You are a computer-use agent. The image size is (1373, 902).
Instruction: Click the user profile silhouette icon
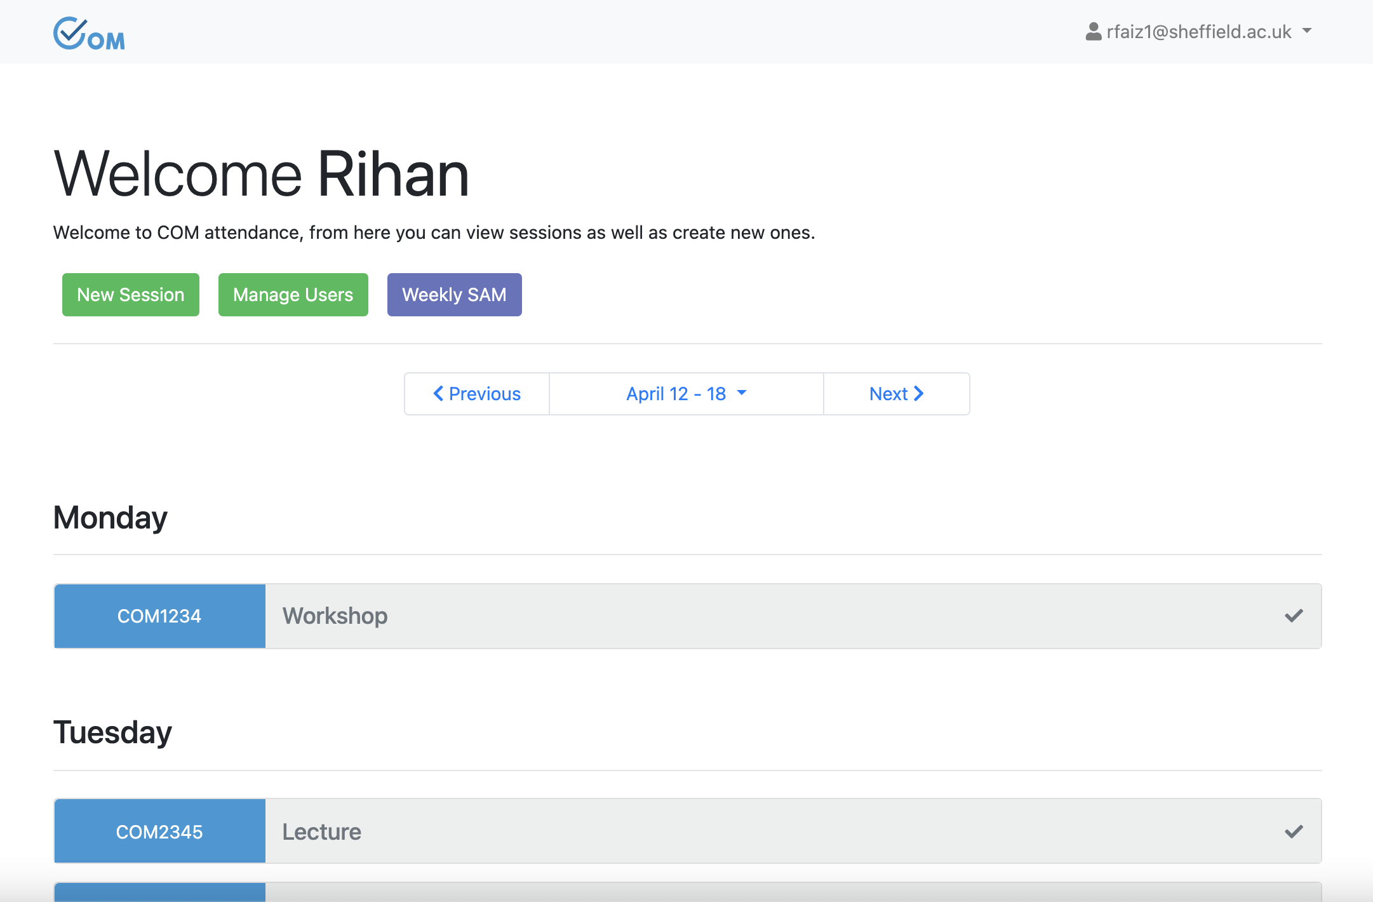tap(1093, 32)
